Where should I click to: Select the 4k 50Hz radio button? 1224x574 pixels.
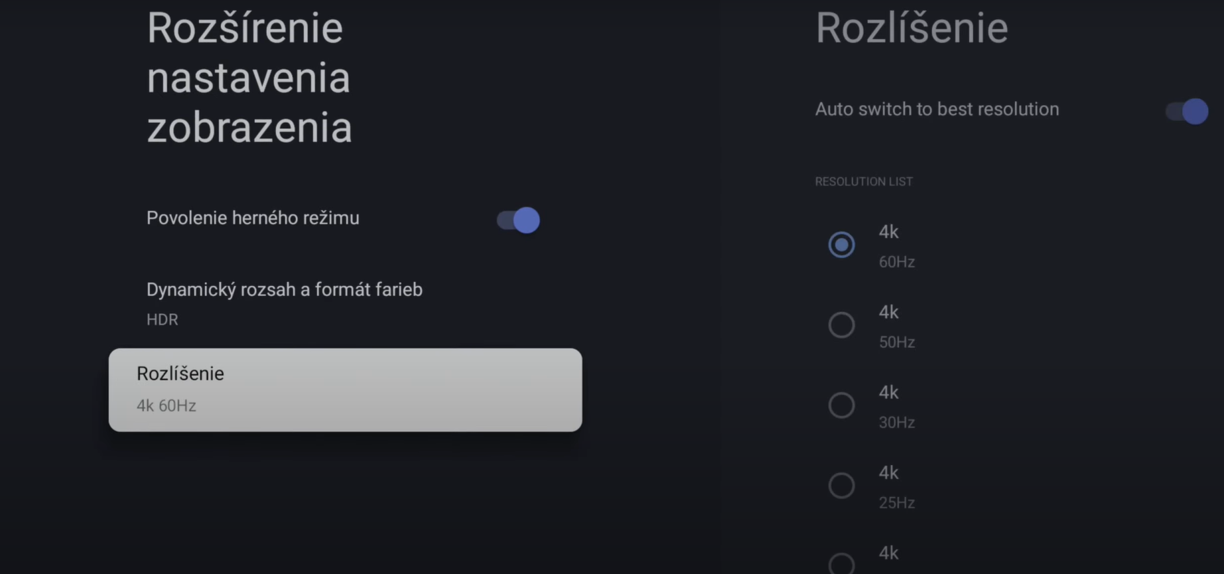coord(841,325)
